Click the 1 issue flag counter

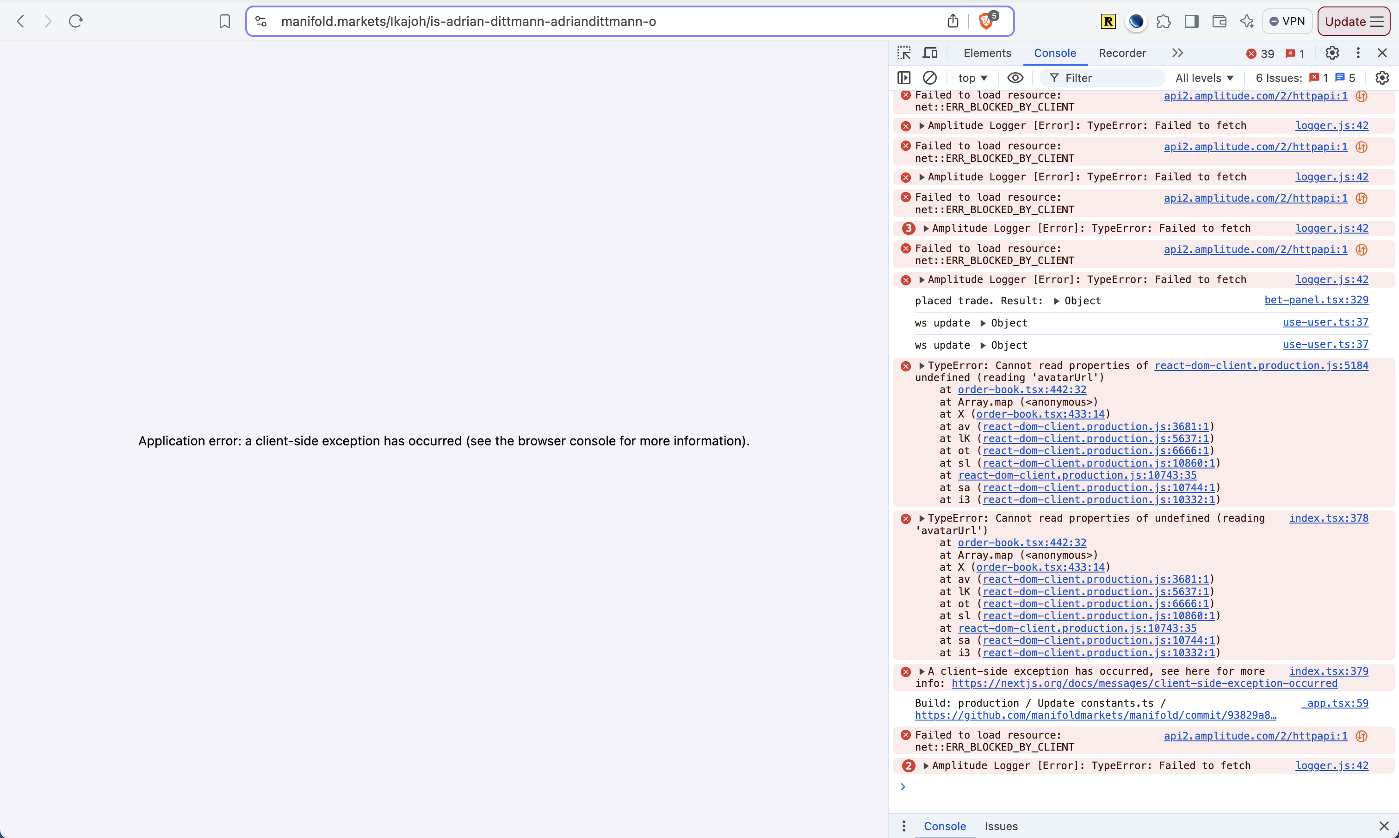pos(1295,54)
